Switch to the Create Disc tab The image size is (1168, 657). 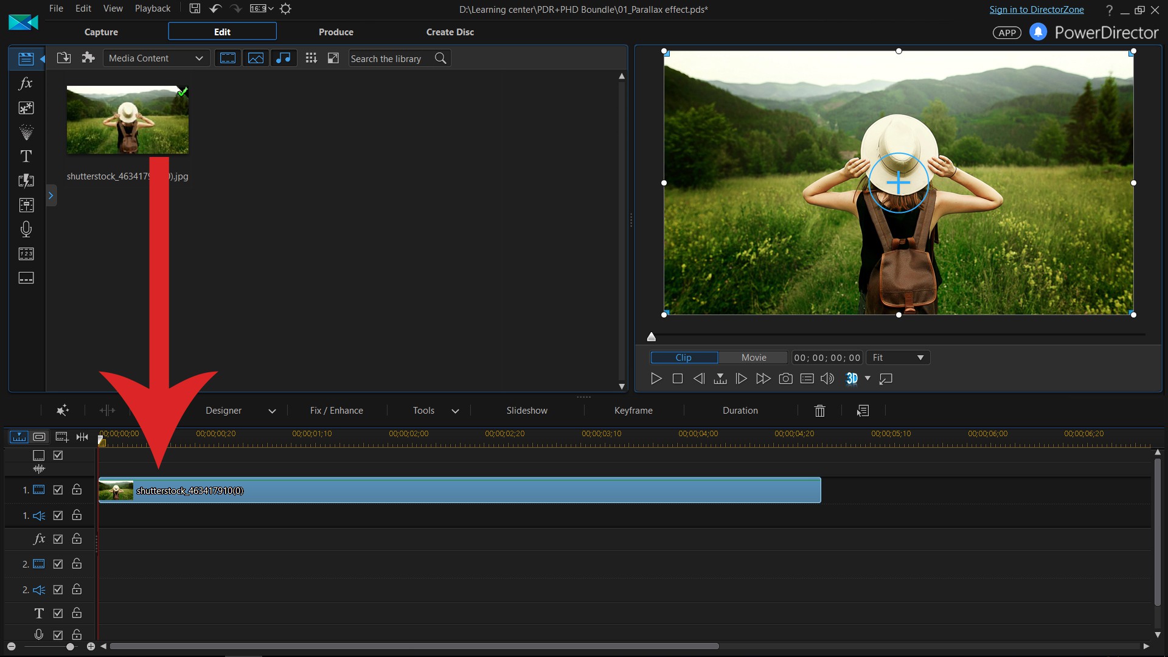coord(450,32)
